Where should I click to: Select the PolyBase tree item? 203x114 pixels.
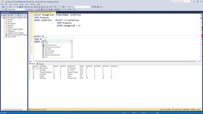[10, 27]
